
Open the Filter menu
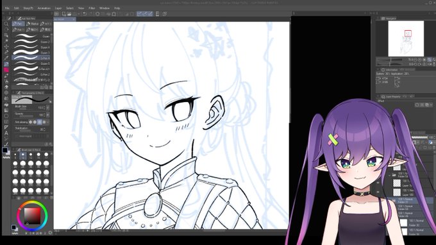coord(92,8)
